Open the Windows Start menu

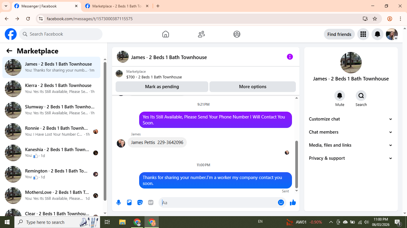coord(7,222)
